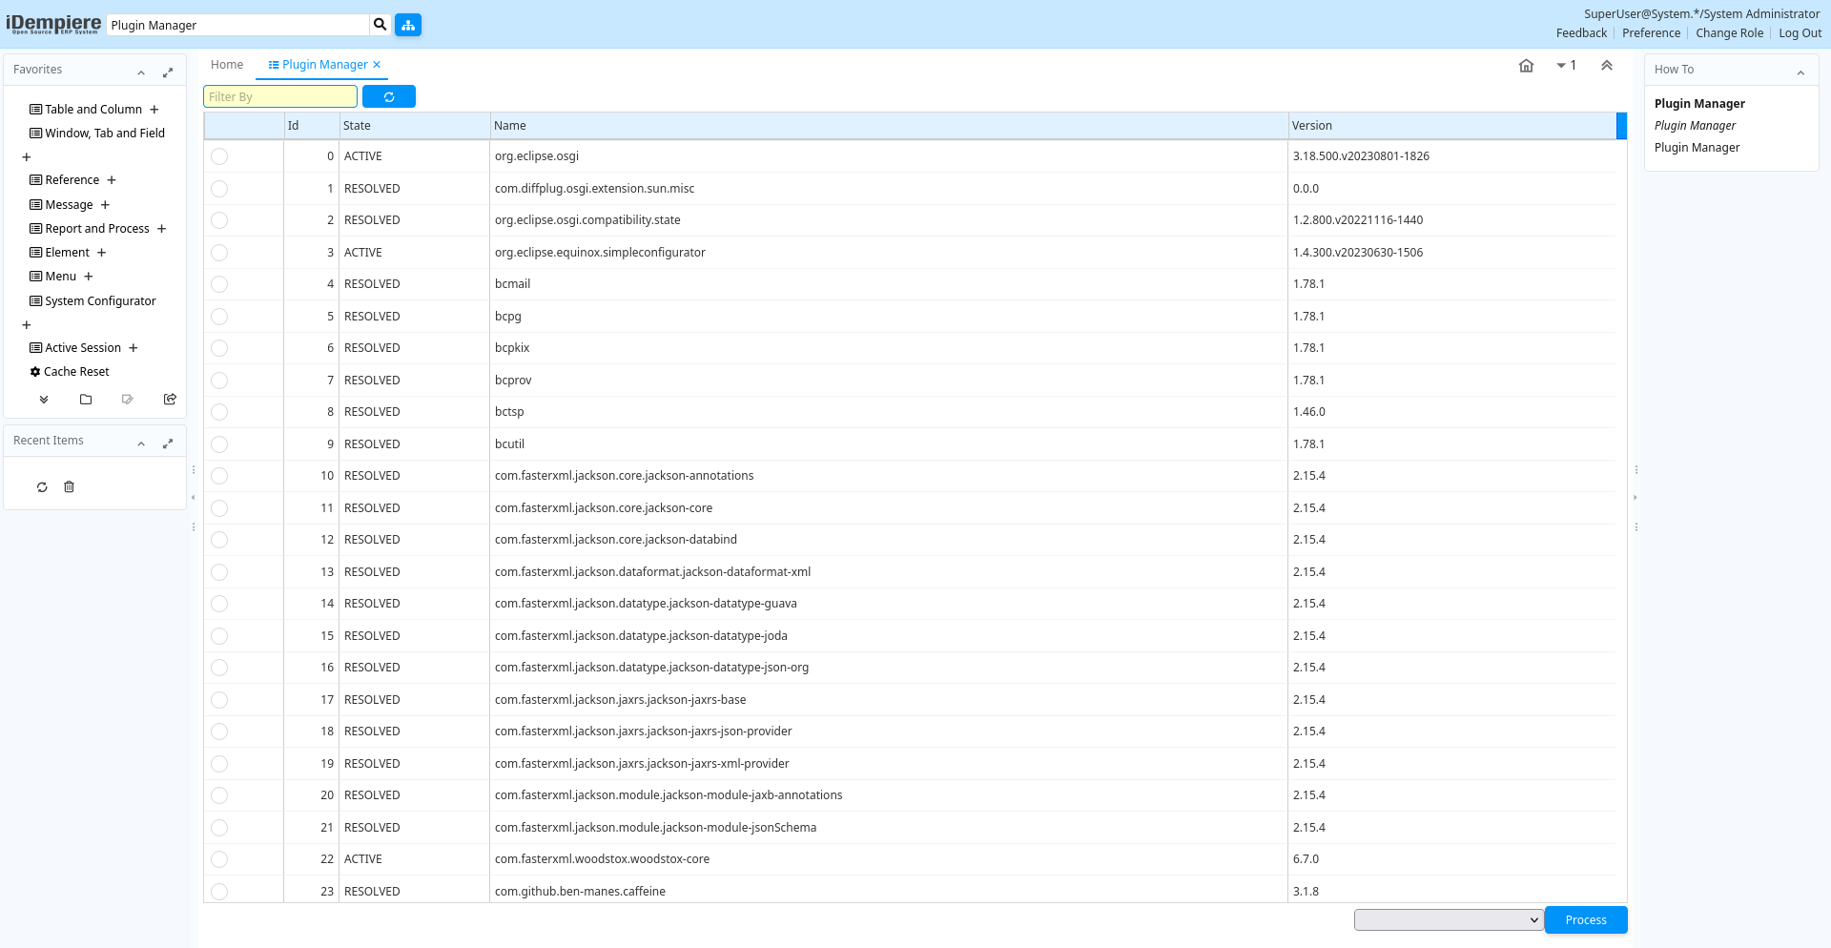Collapse the How To panel
The image size is (1831, 948).
1800,72
